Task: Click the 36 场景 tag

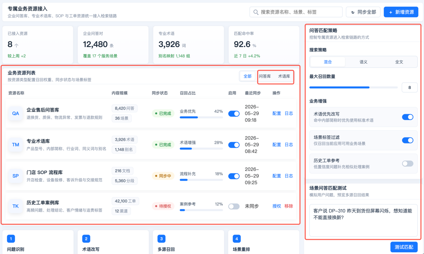Action: pos(122,118)
